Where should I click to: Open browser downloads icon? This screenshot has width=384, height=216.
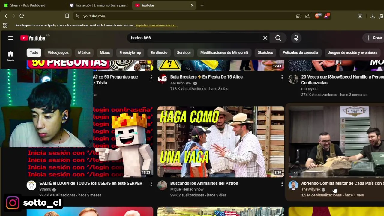[x=373, y=16]
